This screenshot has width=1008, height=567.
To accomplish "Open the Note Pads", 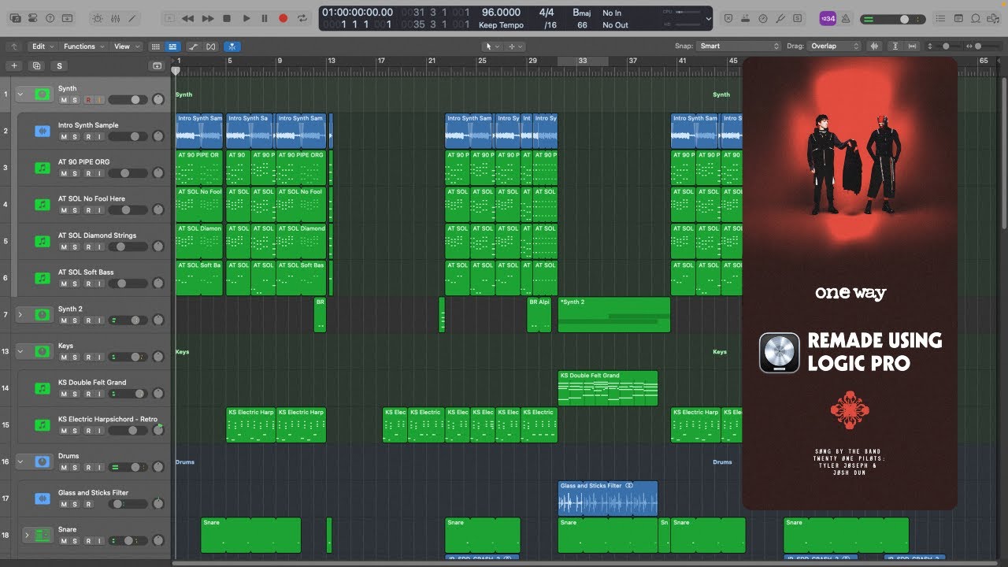I will pyautogui.click(x=960, y=18).
